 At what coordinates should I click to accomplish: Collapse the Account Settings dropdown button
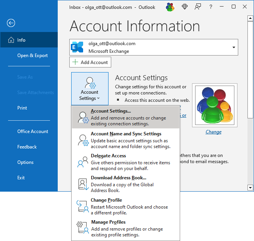click(x=90, y=88)
